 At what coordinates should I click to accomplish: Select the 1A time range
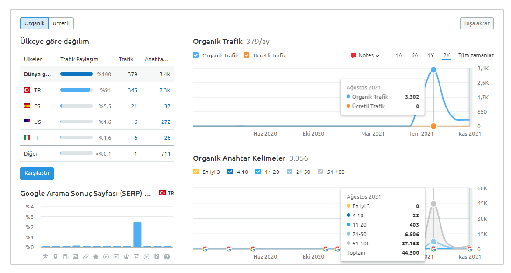pos(399,56)
